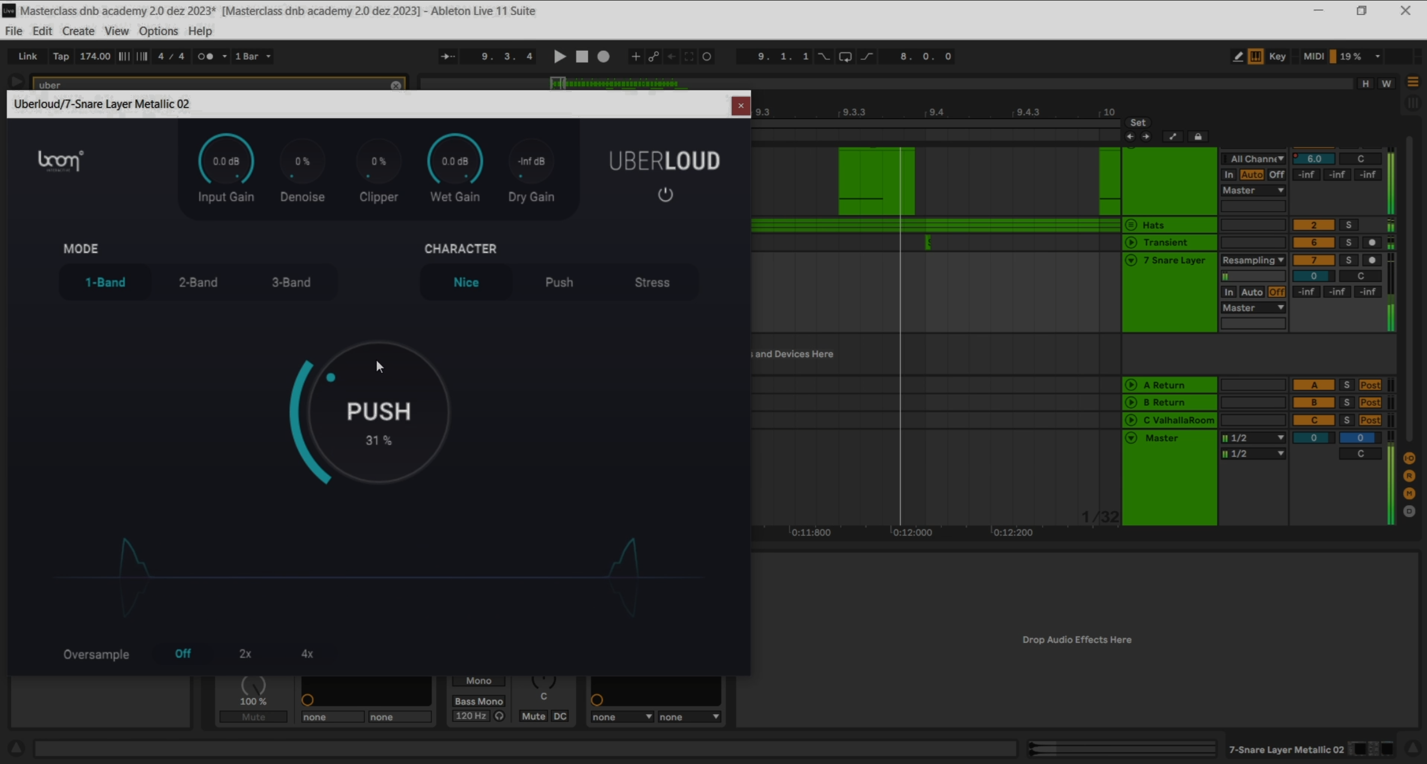The width and height of the screenshot is (1427, 764).
Task: Click the MIDI Arrangement Overdub plus icon
Action: [x=635, y=56]
